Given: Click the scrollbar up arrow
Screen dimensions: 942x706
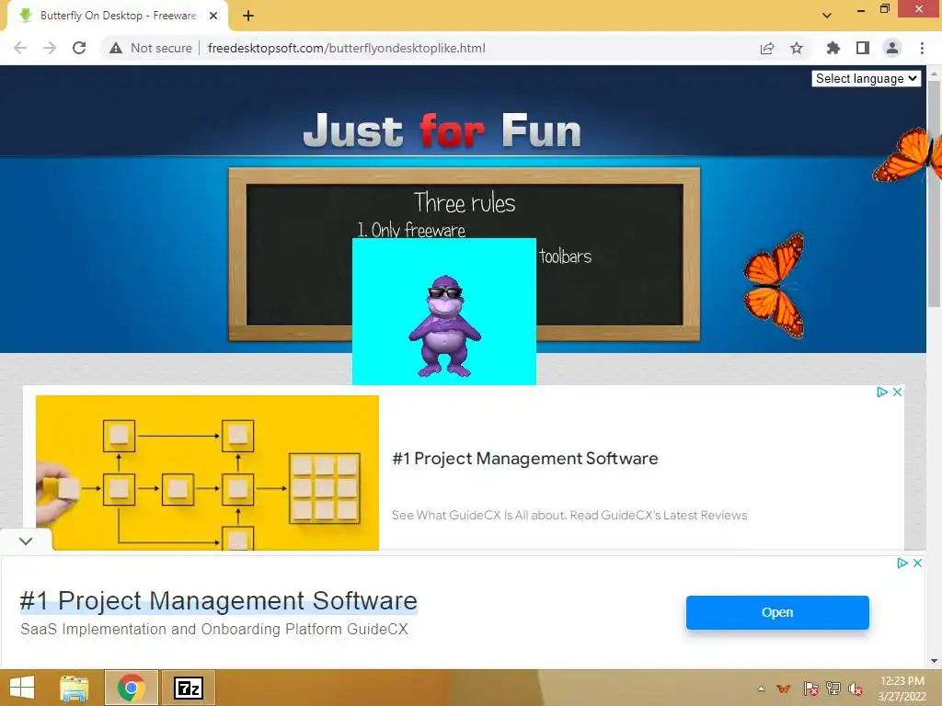Looking at the screenshot, I should point(934,74).
